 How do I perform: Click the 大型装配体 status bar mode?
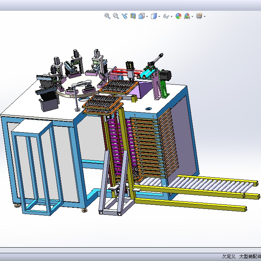click(249, 257)
